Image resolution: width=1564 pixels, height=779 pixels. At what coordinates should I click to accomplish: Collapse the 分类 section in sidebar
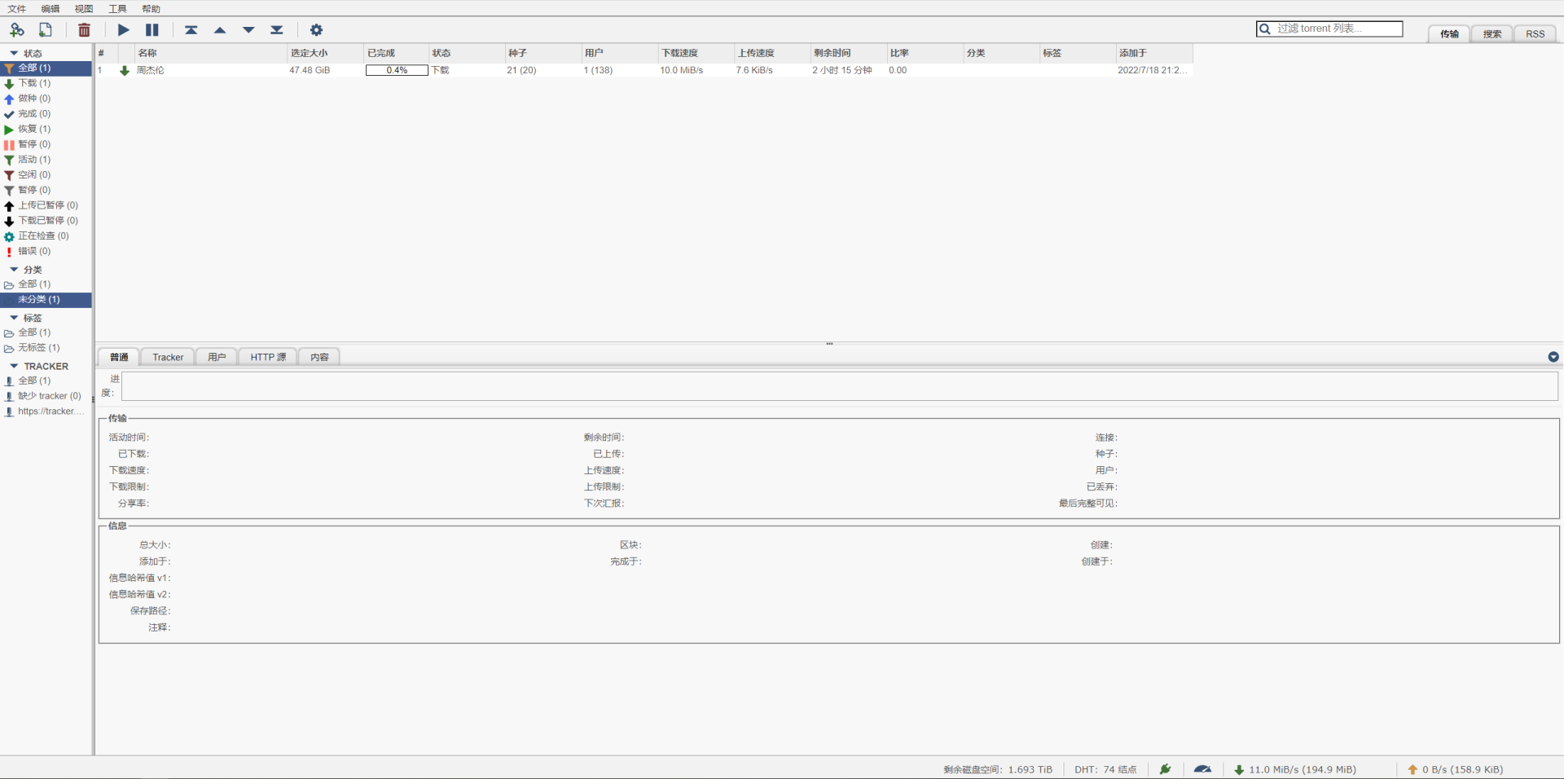[14, 270]
